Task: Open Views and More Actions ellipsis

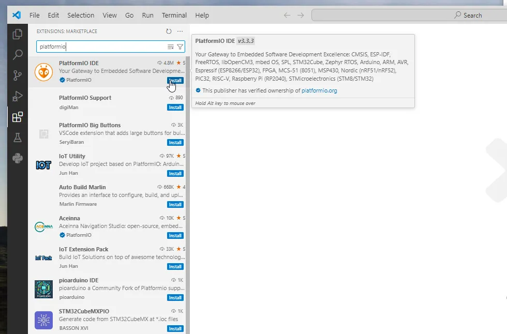Action: click(180, 32)
